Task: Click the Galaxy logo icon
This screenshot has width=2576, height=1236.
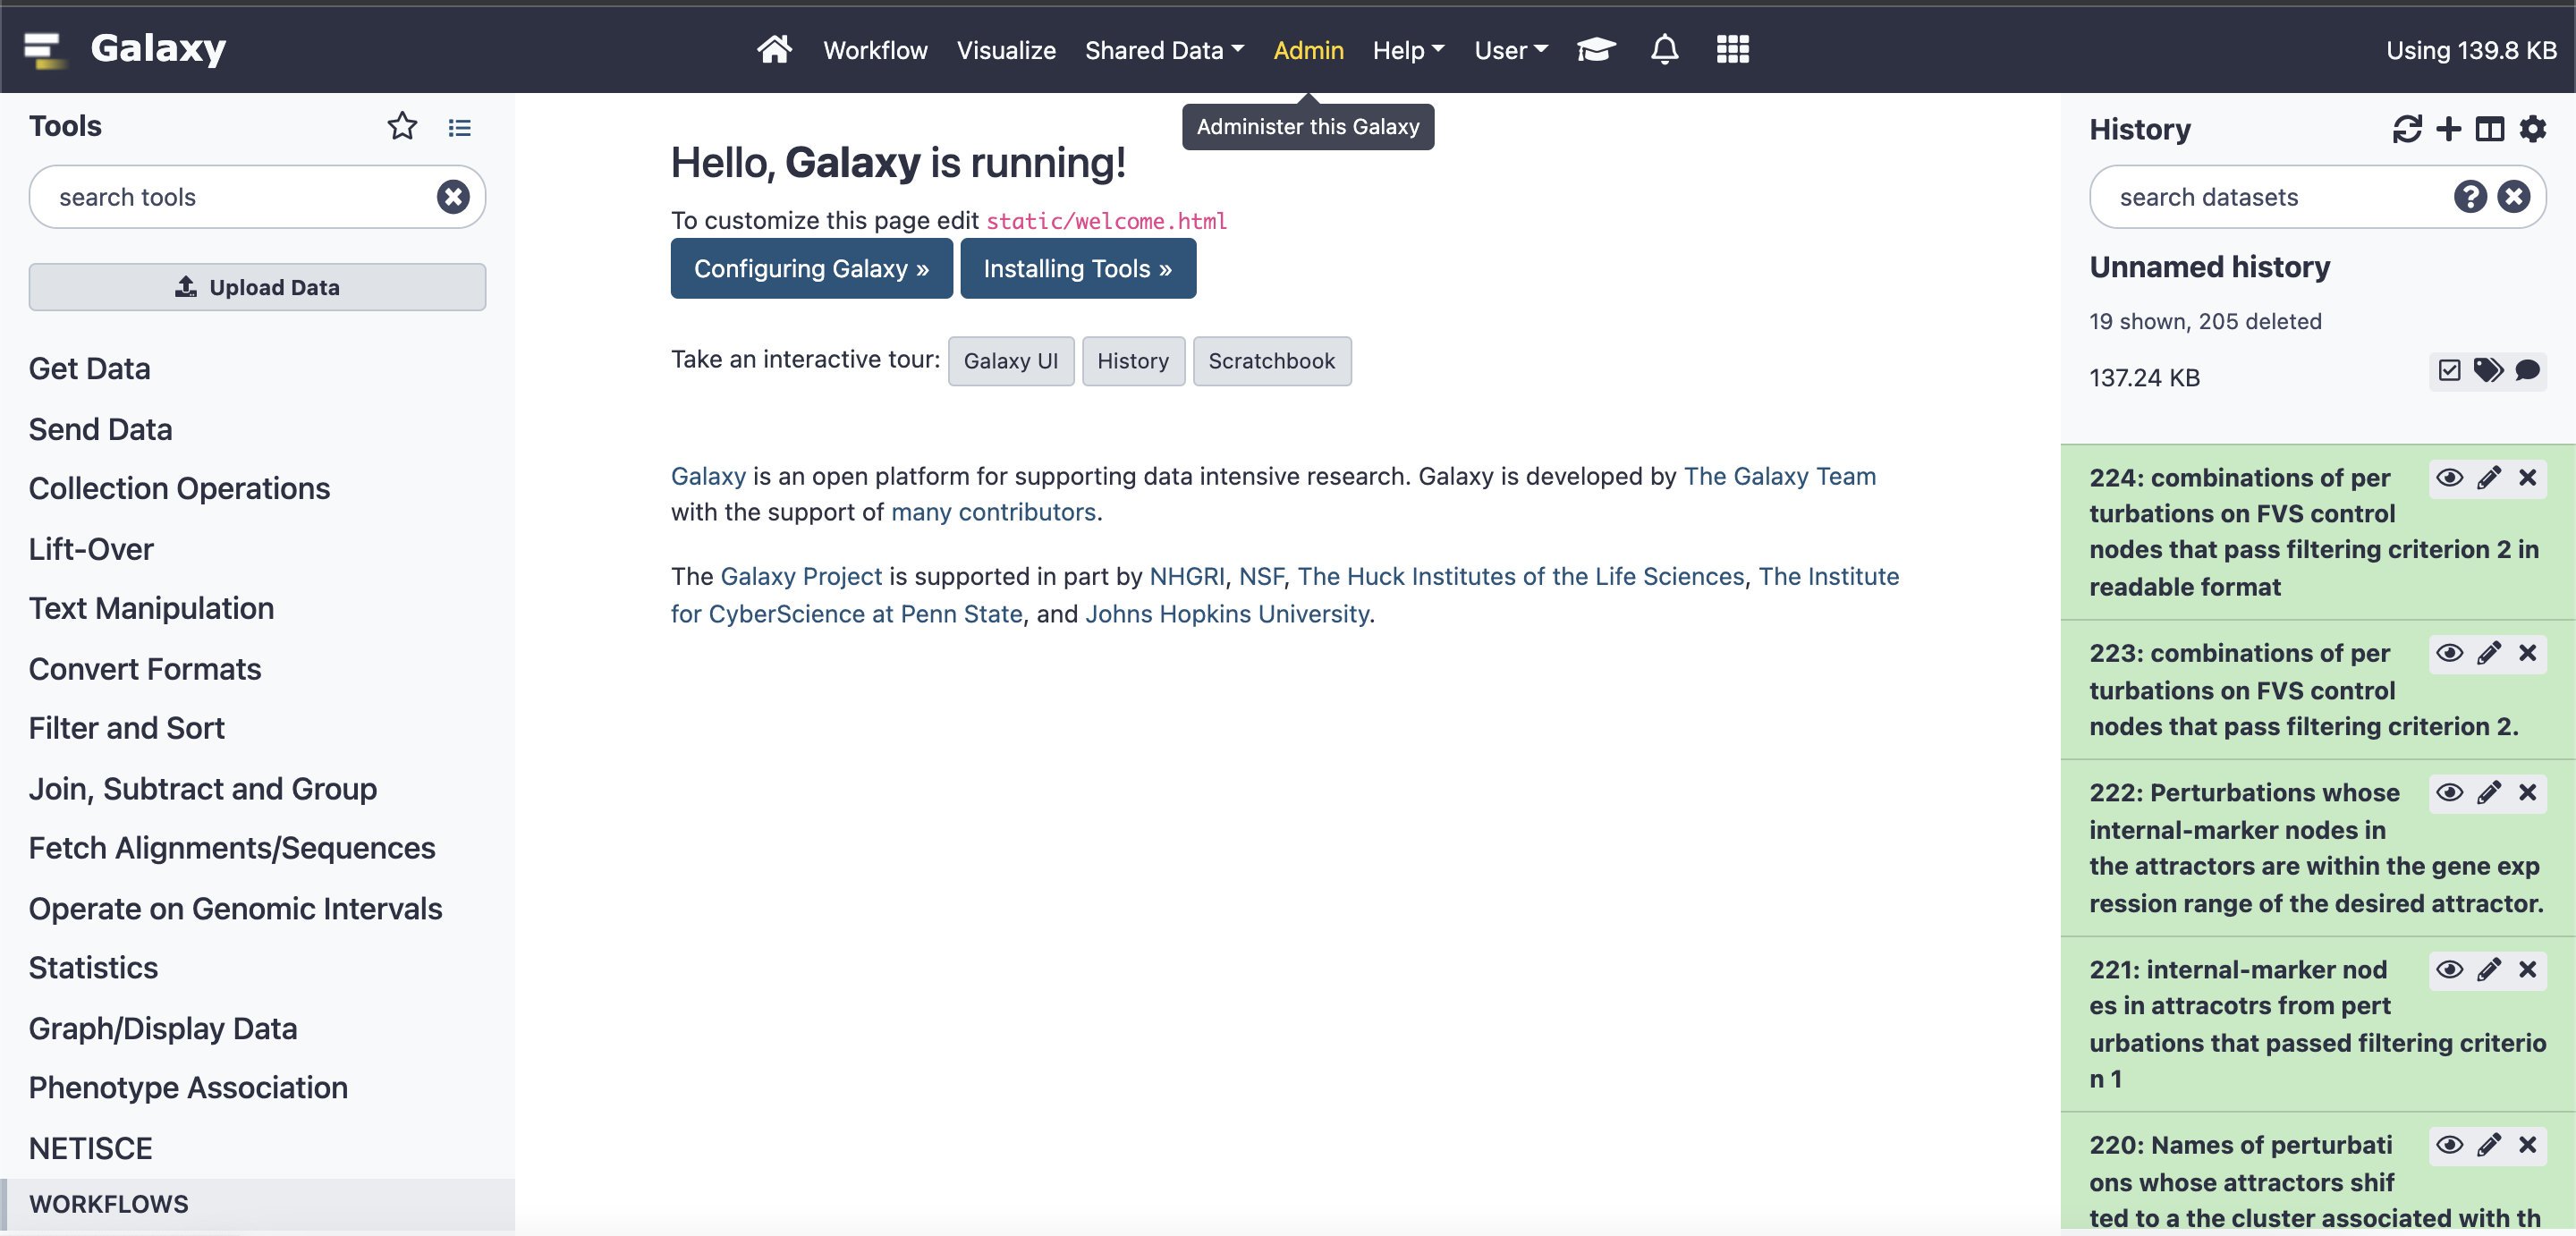Action: click(x=44, y=49)
